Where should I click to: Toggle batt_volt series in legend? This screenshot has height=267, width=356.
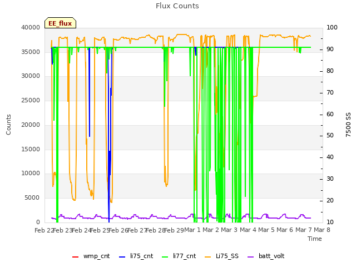(266, 256)
